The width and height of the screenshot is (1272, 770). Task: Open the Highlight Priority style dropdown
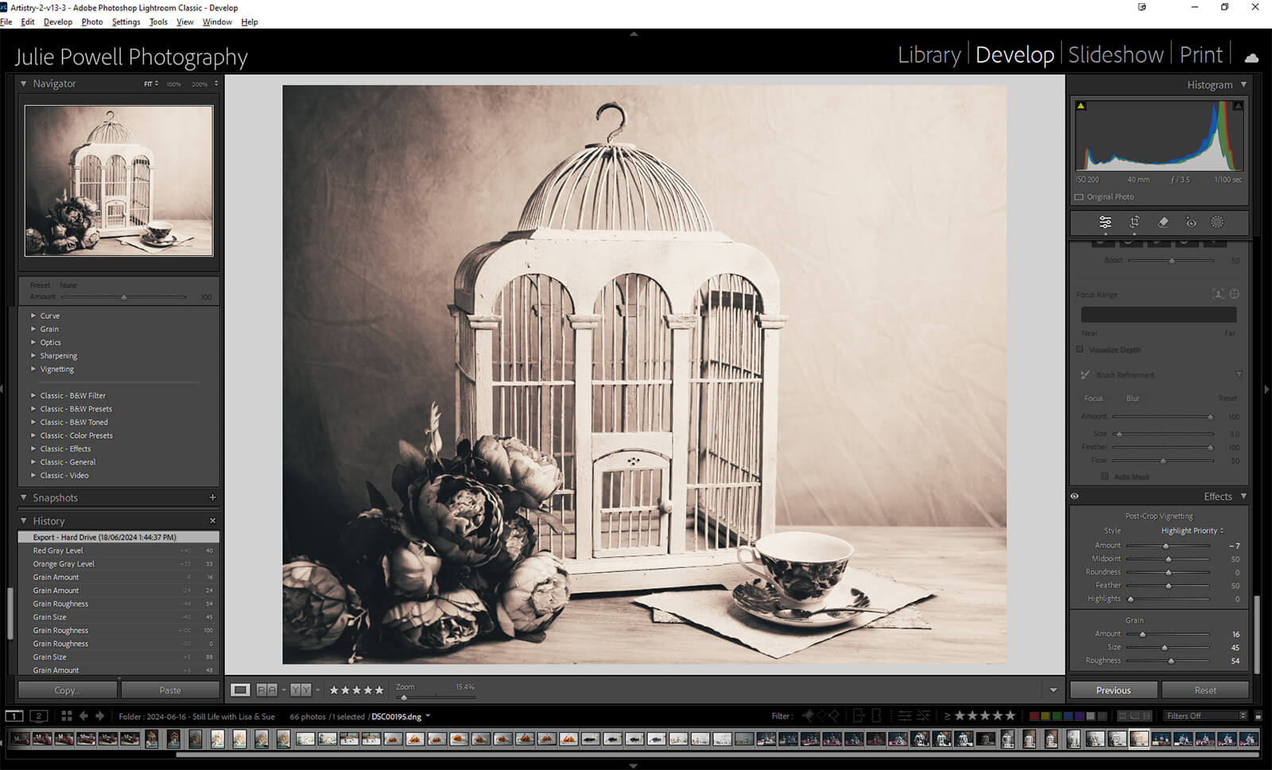click(x=1192, y=531)
